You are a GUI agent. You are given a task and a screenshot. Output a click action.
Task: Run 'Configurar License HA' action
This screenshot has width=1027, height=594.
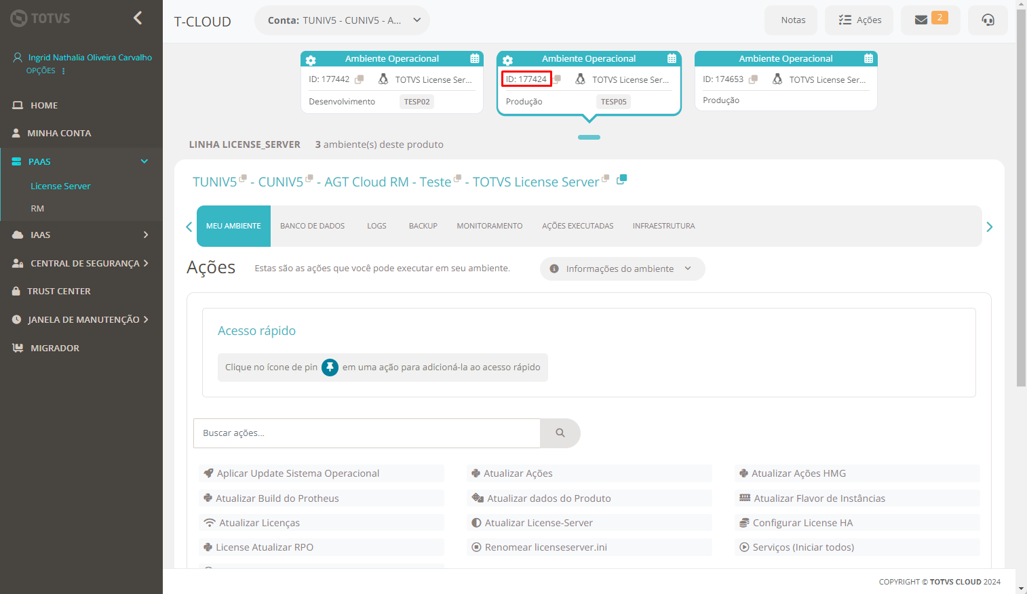pyautogui.click(x=857, y=523)
